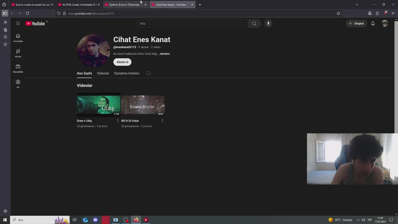
Task: Click the search magnifier button
Action: pos(254,23)
